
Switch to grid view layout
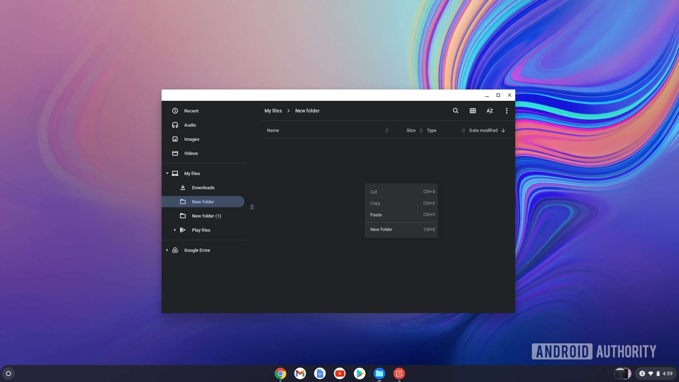point(472,111)
